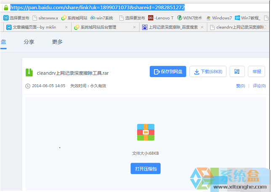
Task: Open the 更多 navigation item
Action: (57, 42)
